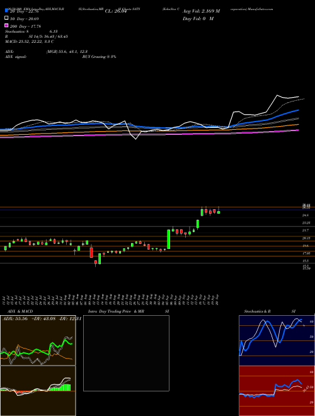
Task: Click the magenta 200 Day legend swatch
Action: 6,25
